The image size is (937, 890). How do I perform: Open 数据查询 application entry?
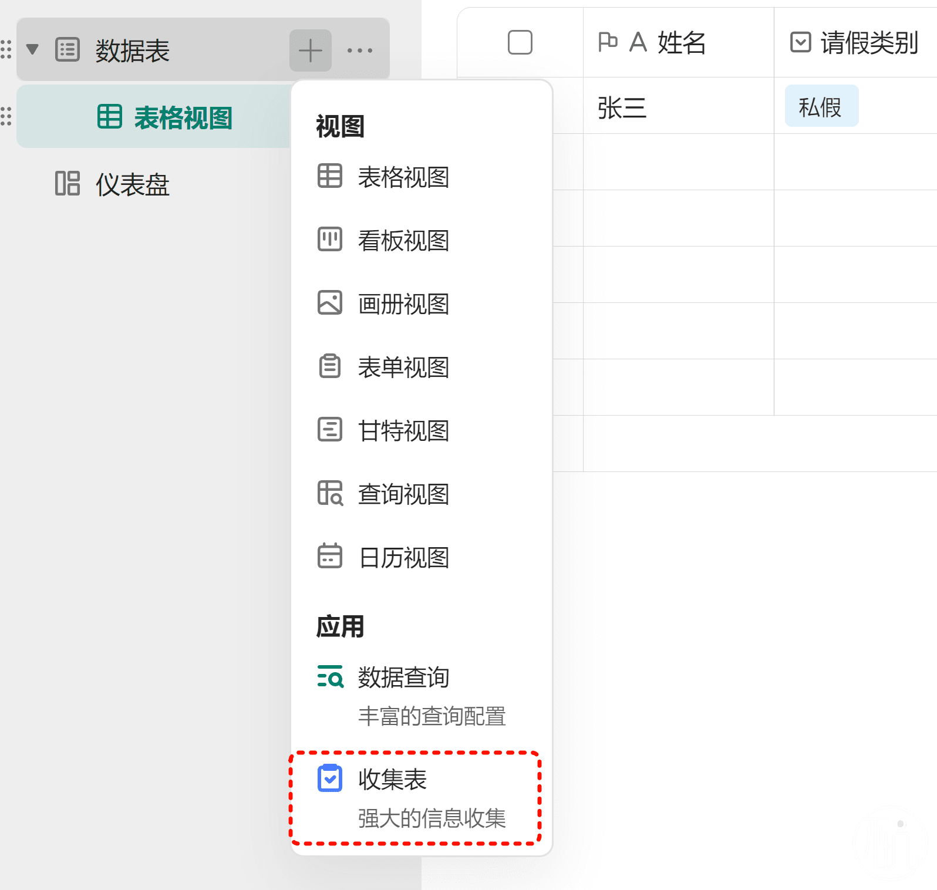point(403,677)
